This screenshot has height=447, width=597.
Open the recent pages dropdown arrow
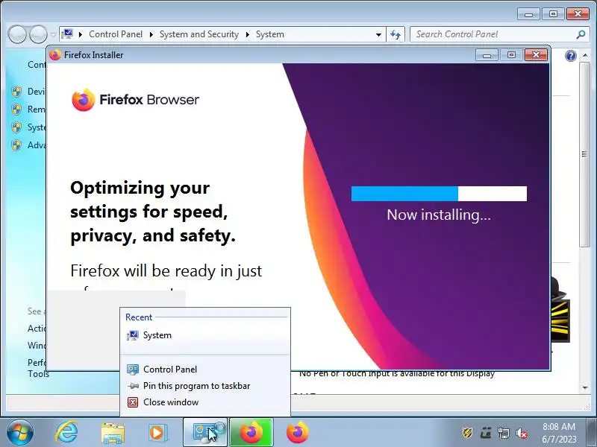click(x=53, y=34)
